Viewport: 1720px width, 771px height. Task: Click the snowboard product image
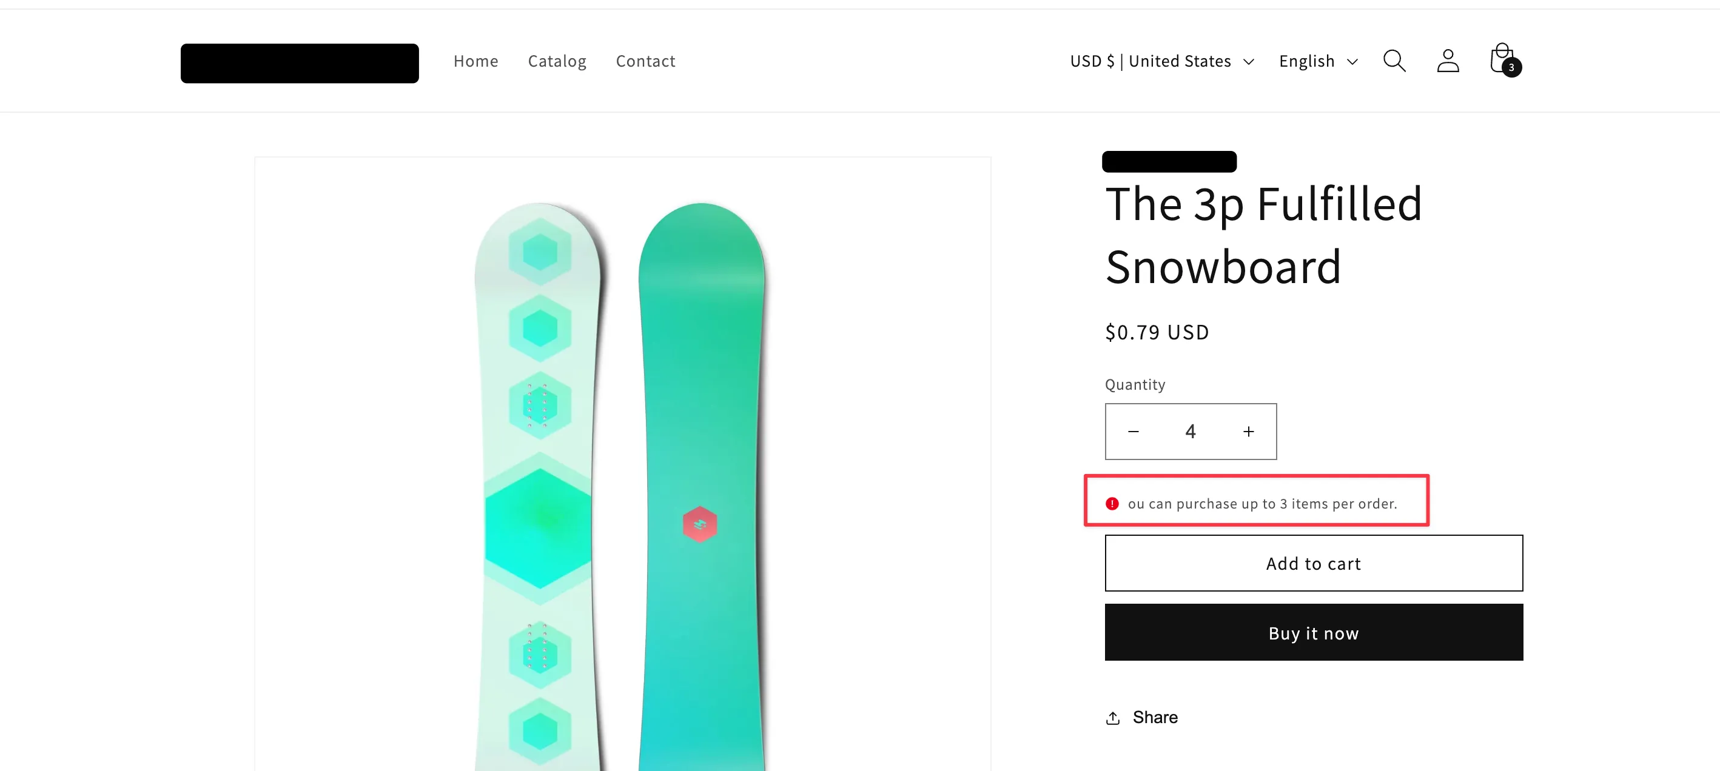[622, 467]
